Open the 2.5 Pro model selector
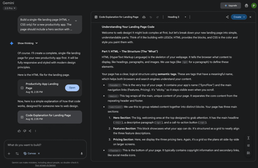 (9, 8)
